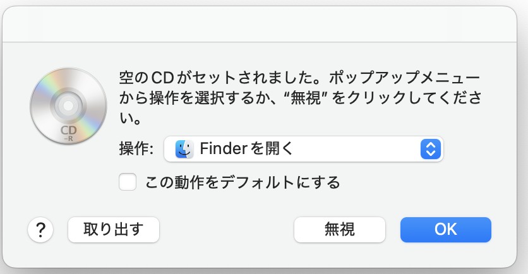Click the popup menu stepper arrows

[431, 149]
